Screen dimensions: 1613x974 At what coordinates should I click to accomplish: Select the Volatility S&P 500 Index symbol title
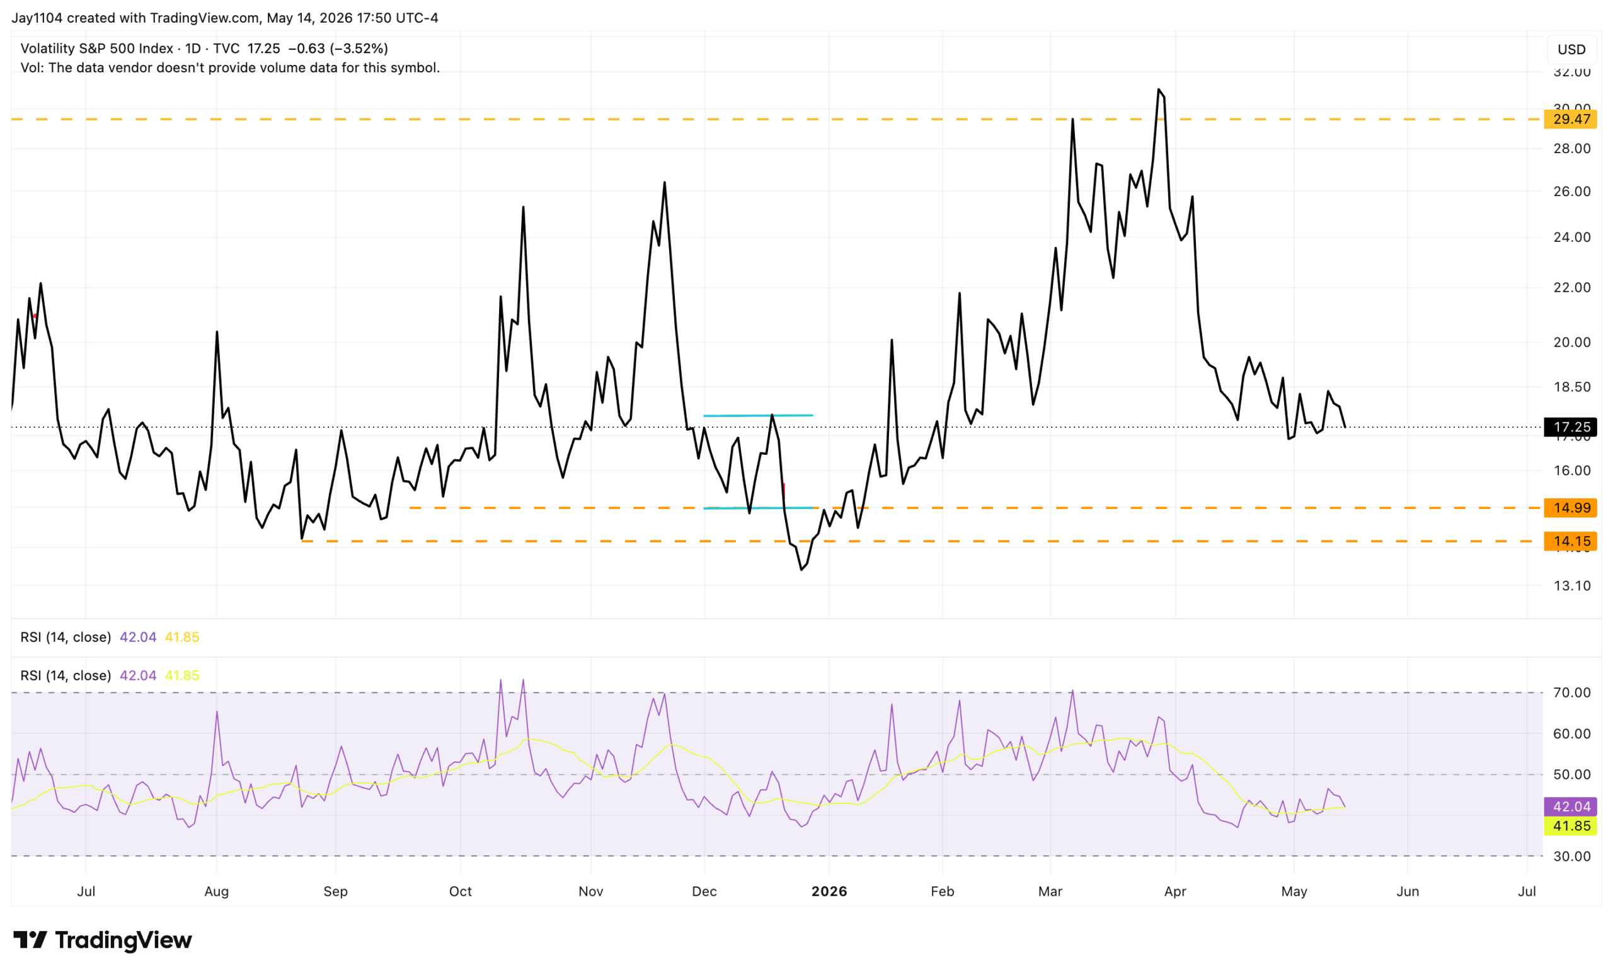[97, 49]
